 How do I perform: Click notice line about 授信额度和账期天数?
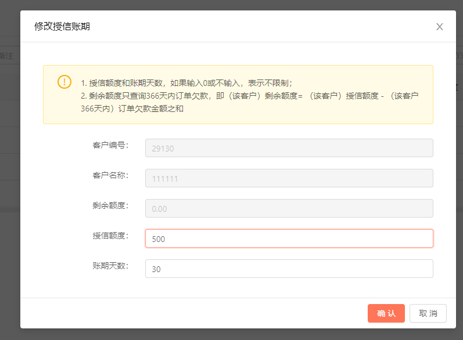point(186,83)
